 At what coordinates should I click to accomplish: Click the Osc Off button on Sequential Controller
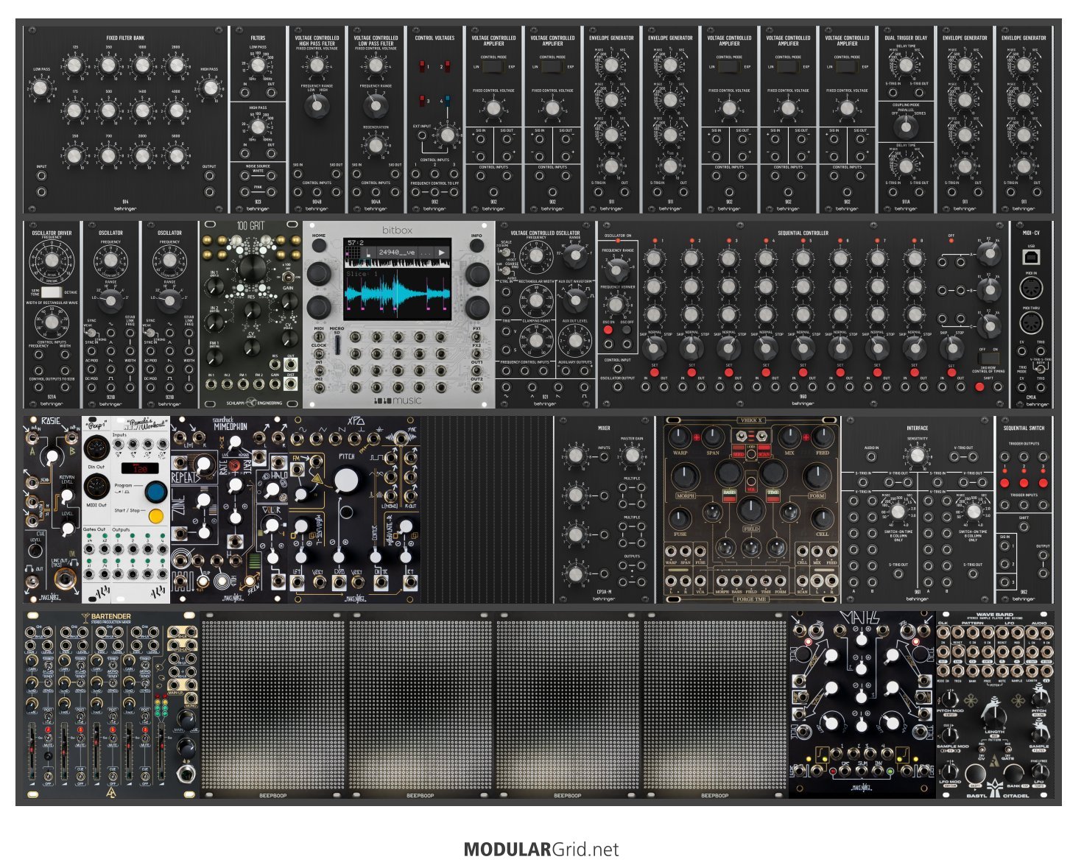click(x=627, y=330)
